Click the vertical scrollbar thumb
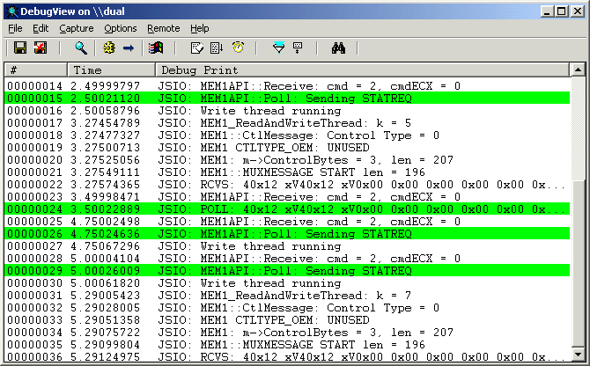 click(x=578, y=262)
